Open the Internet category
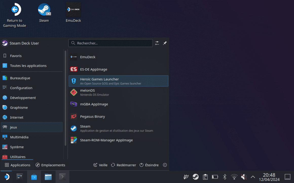The width and height of the screenshot is (294, 183). click(x=32, y=117)
